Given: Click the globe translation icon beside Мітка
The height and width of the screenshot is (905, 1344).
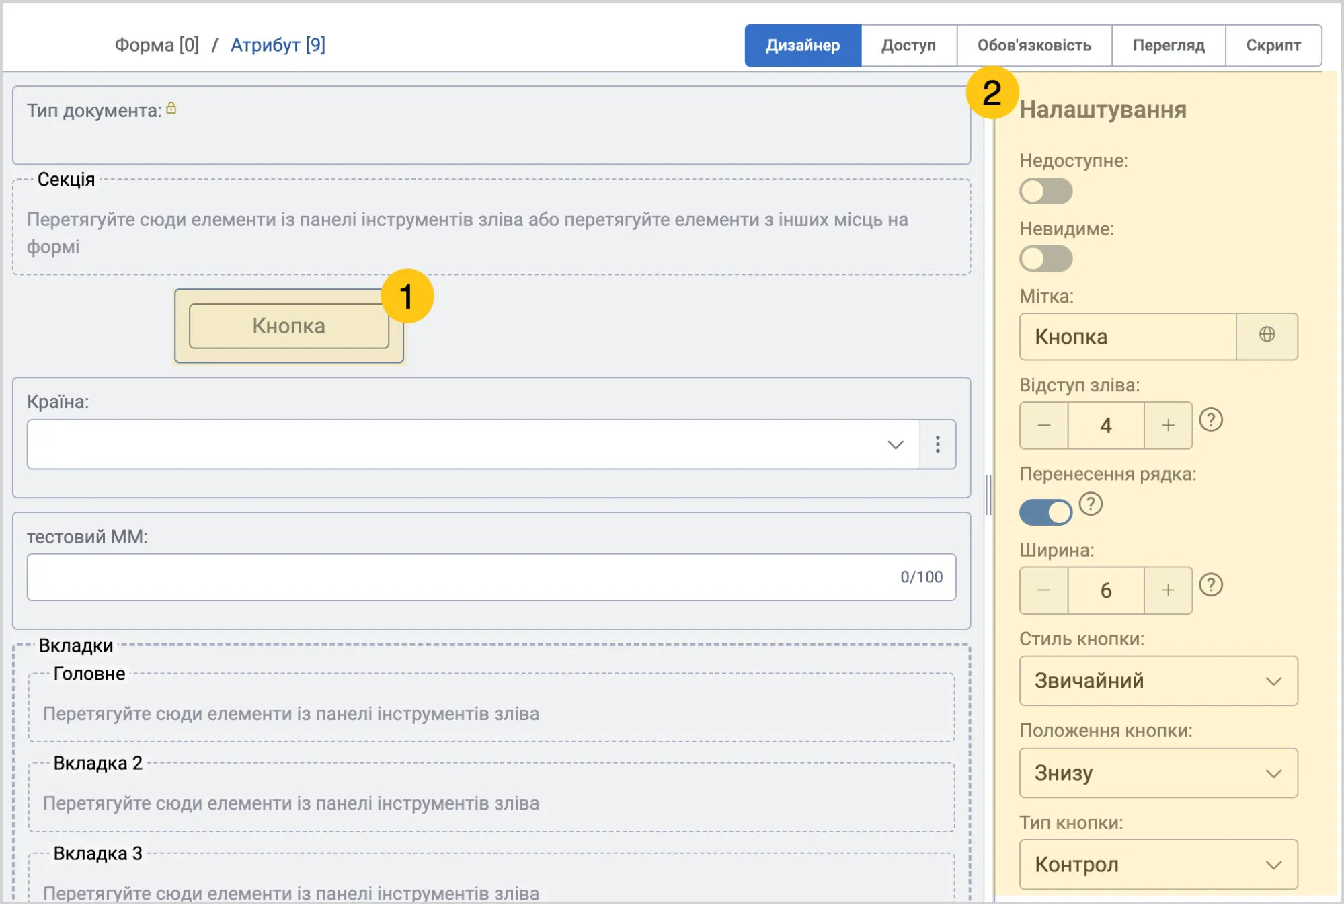Looking at the screenshot, I should 1267,336.
